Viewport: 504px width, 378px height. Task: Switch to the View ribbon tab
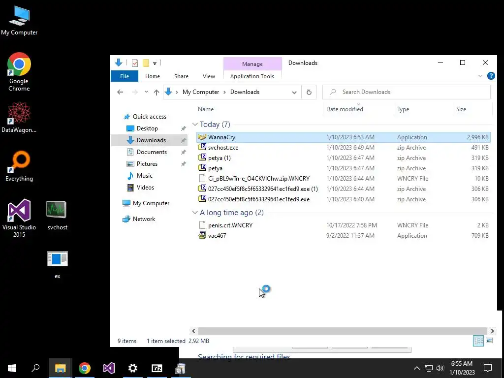209,76
